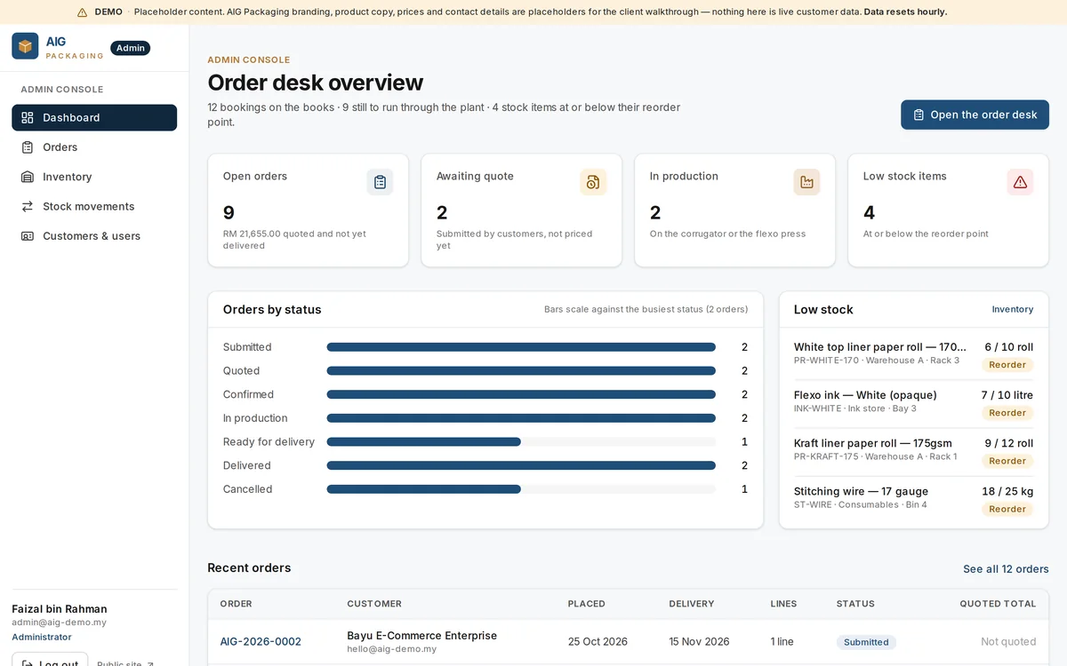
Task: Click Reorder badge for Stitching wire
Action: (1007, 509)
